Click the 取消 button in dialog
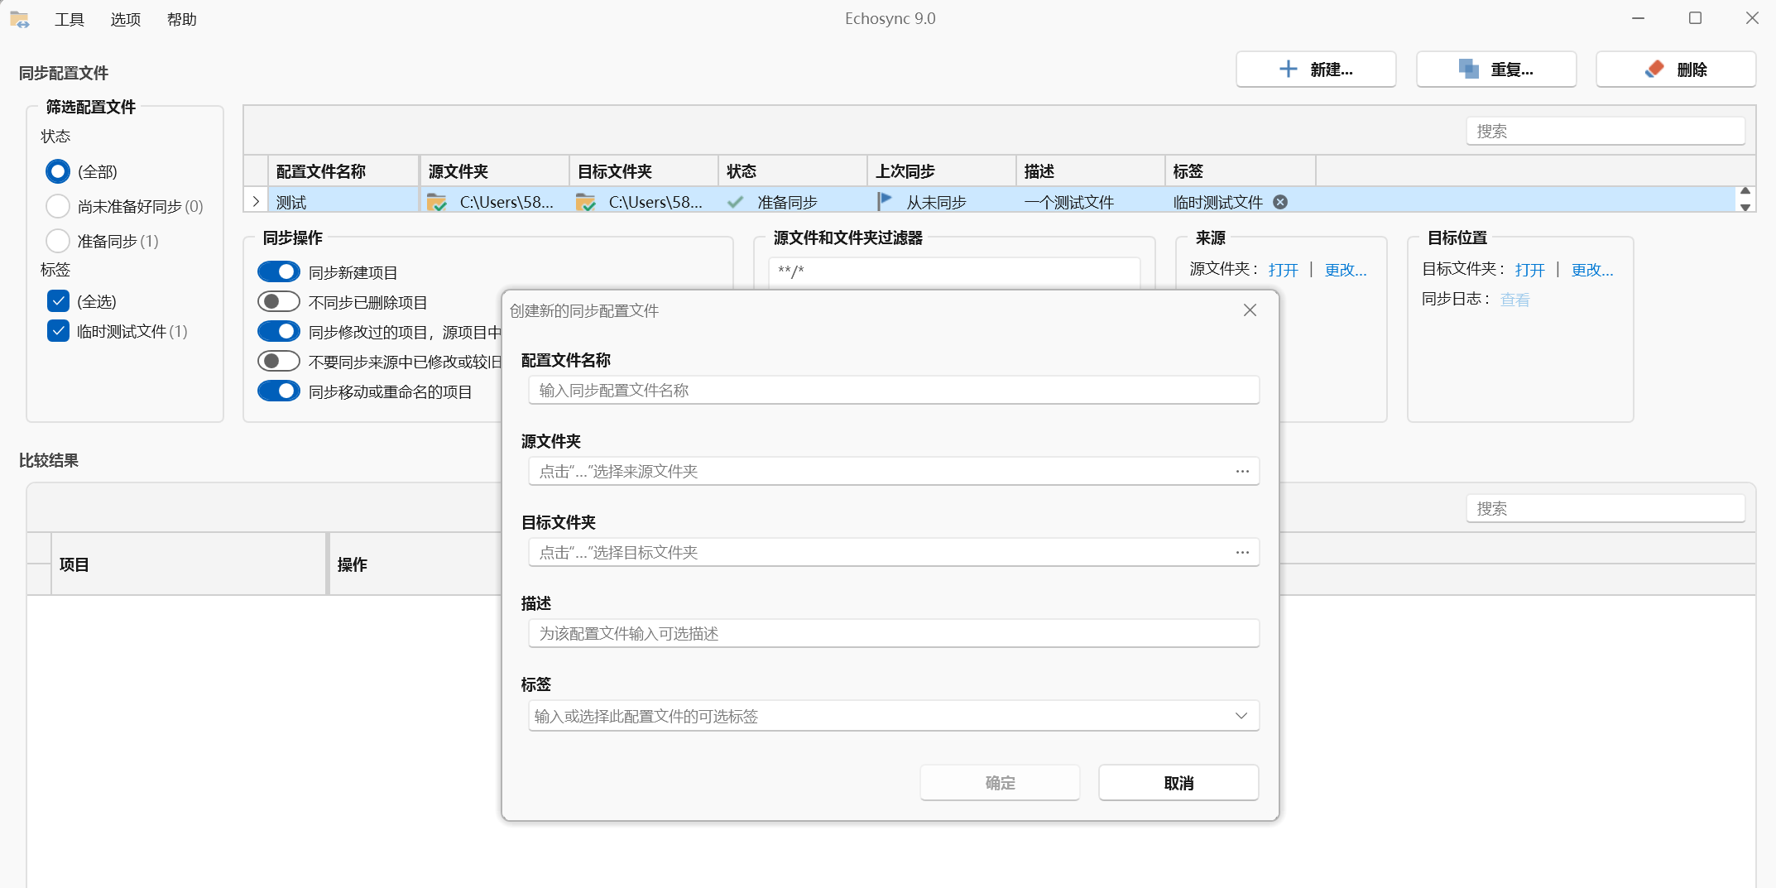 click(x=1178, y=783)
